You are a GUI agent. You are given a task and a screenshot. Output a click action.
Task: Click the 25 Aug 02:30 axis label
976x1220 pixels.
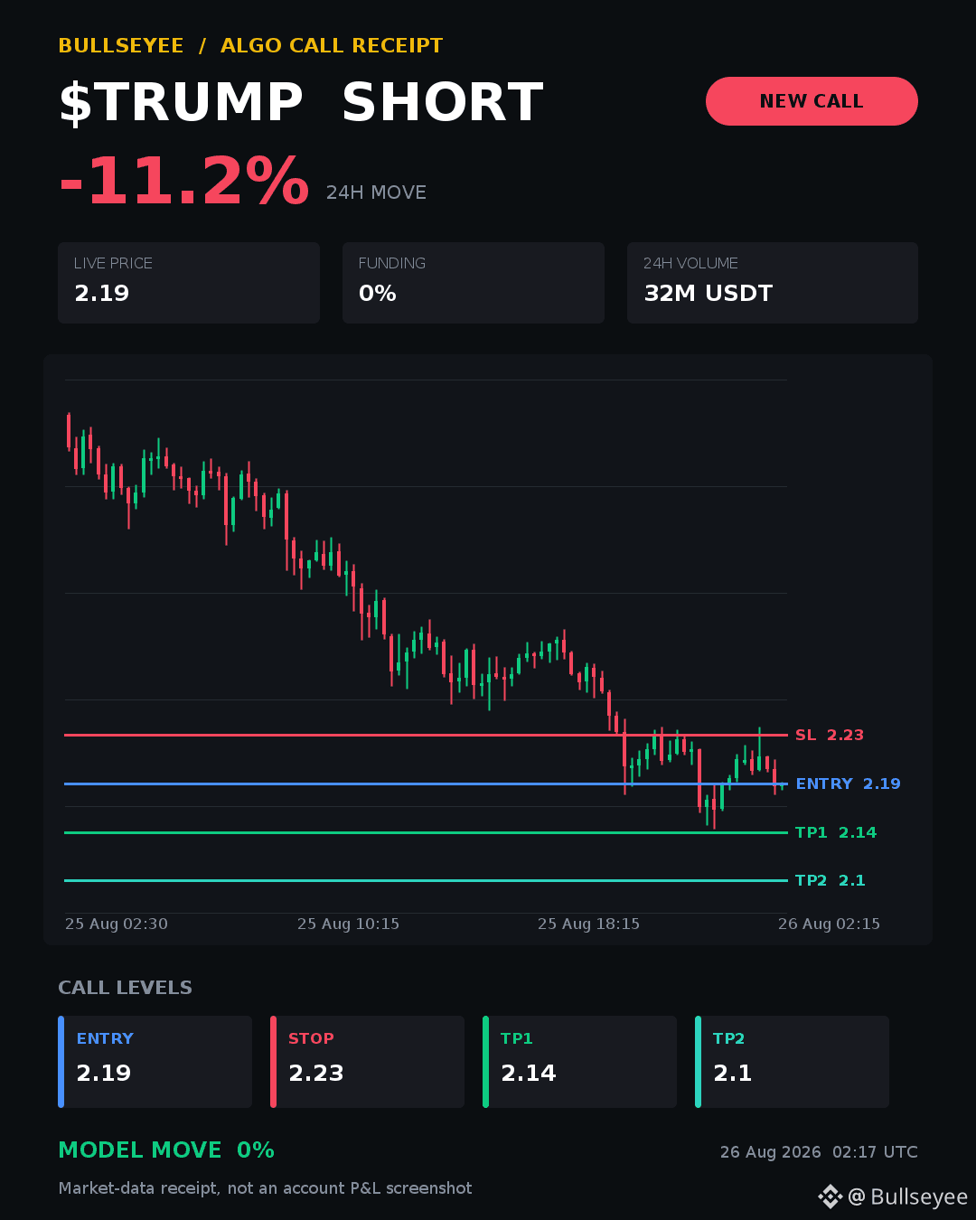coord(117,924)
